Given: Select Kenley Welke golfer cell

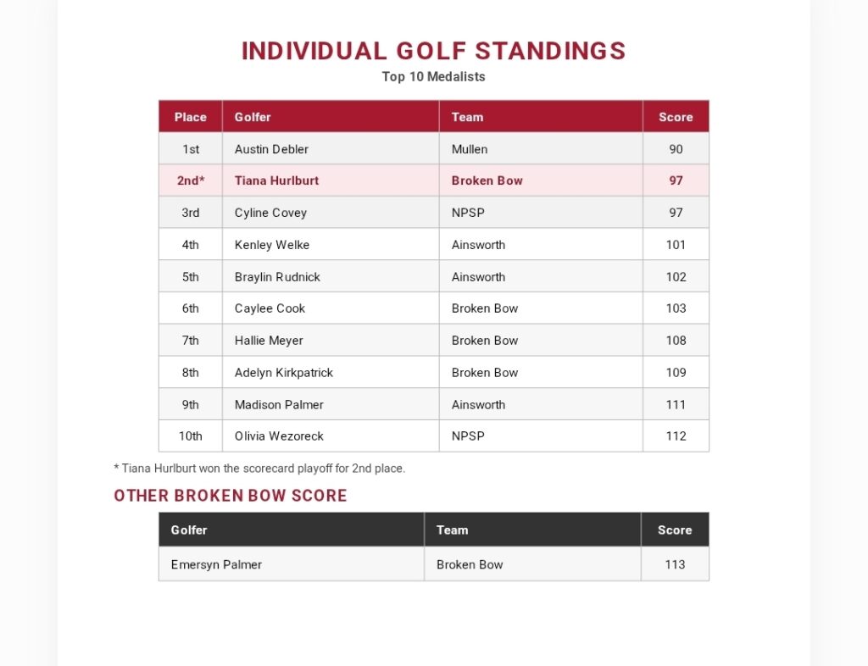Looking at the screenshot, I should tap(331, 245).
